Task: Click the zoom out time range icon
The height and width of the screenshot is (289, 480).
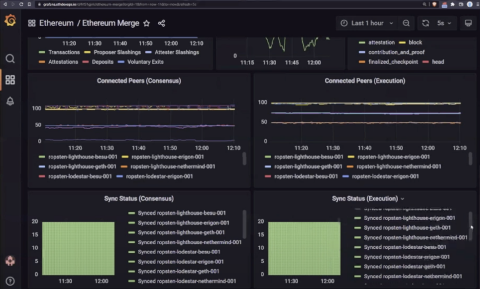Action: point(406,23)
